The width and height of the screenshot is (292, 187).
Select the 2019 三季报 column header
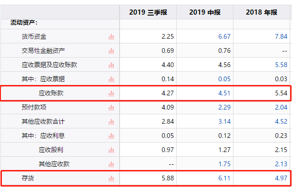pos(148,12)
